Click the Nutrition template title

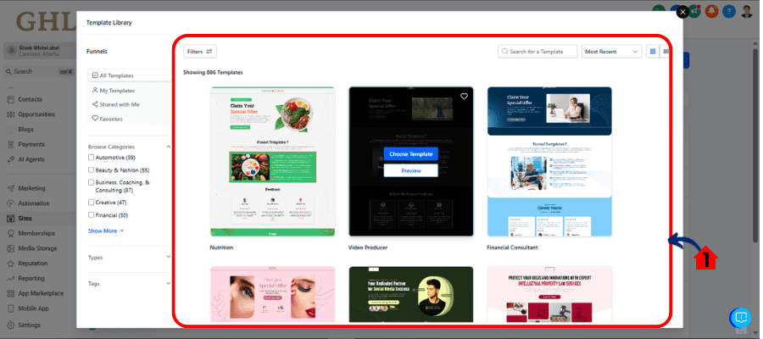click(x=221, y=247)
